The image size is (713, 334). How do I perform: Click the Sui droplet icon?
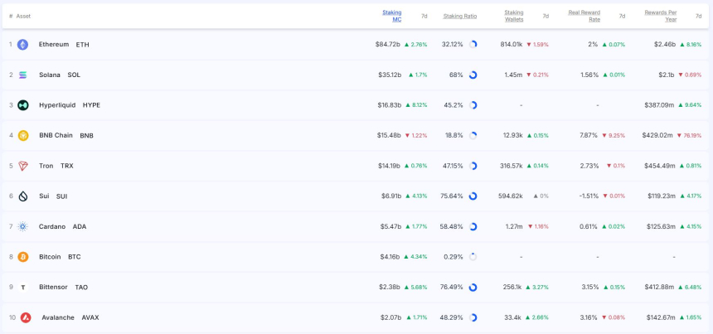[x=22, y=196]
